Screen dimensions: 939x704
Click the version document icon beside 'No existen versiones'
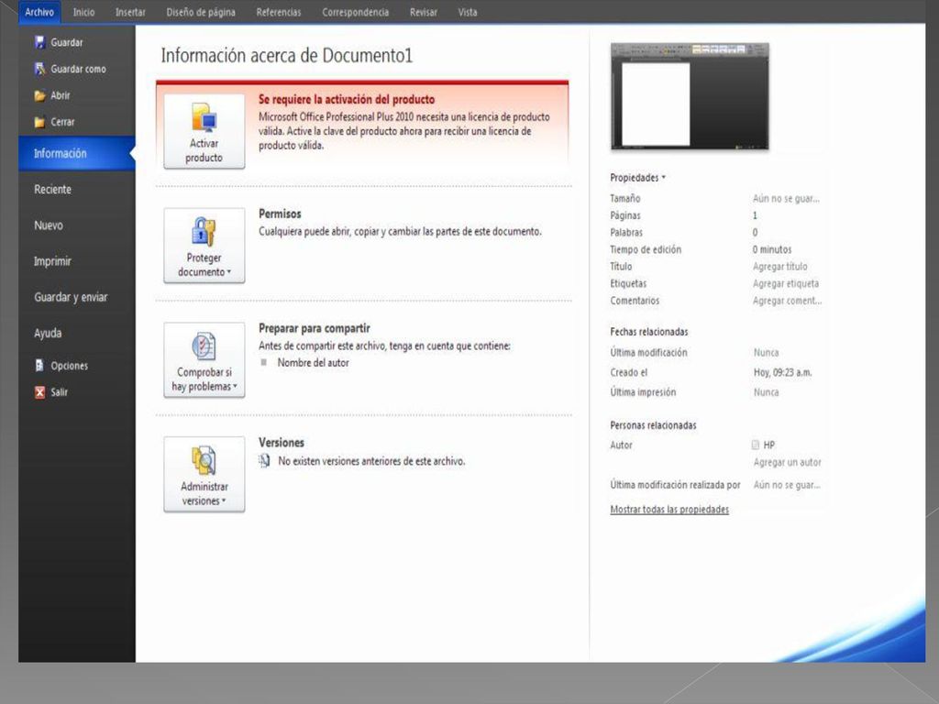click(x=264, y=460)
